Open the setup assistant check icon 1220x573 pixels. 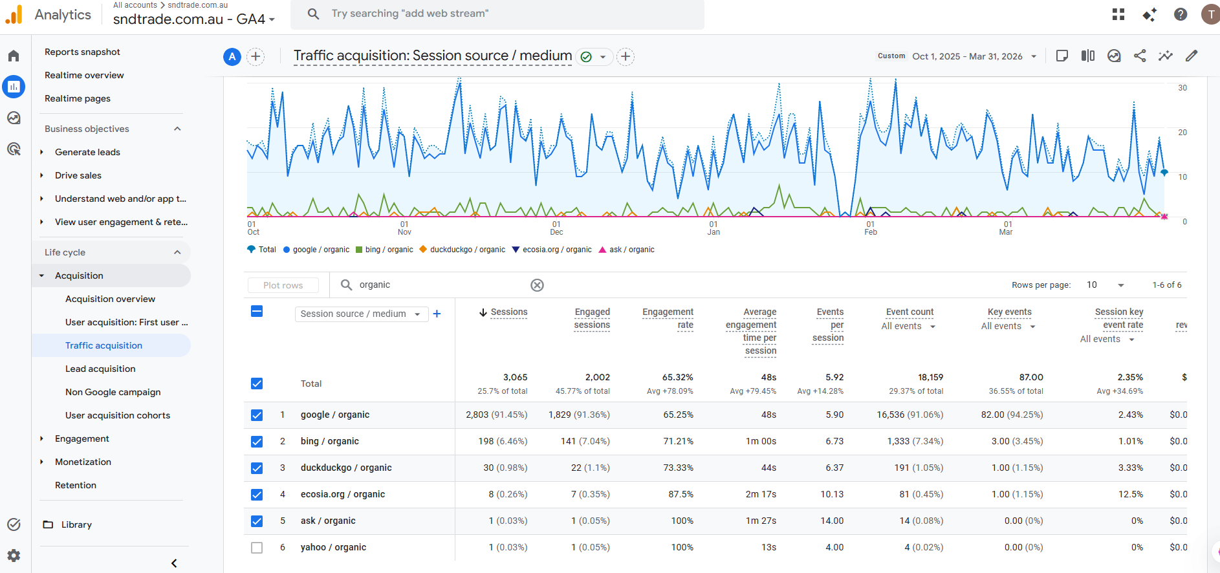point(14,524)
